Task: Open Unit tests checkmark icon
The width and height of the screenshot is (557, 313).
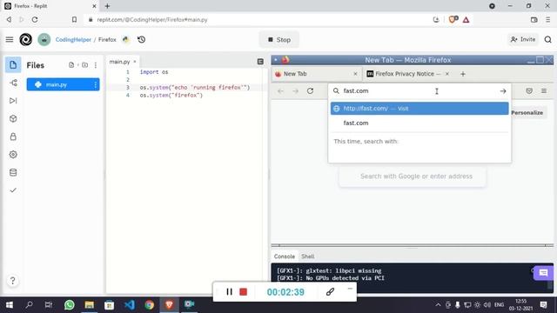Action: pyautogui.click(x=13, y=190)
